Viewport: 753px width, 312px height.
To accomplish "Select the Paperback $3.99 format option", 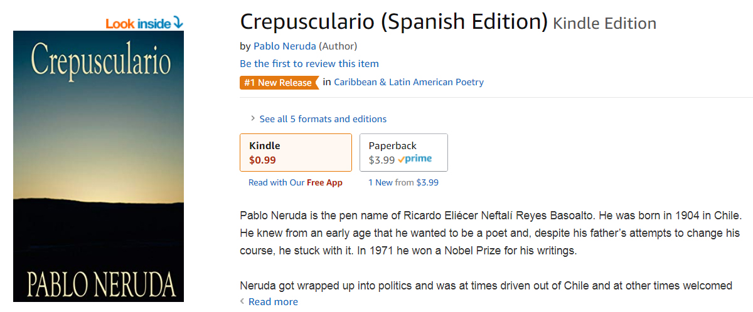I will pyautogui.click(x=403, y=152).
